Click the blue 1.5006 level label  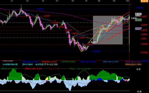40,9
